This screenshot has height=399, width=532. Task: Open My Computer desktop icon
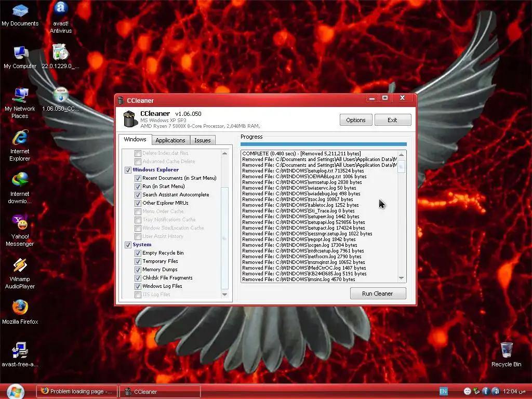[20, 58]
